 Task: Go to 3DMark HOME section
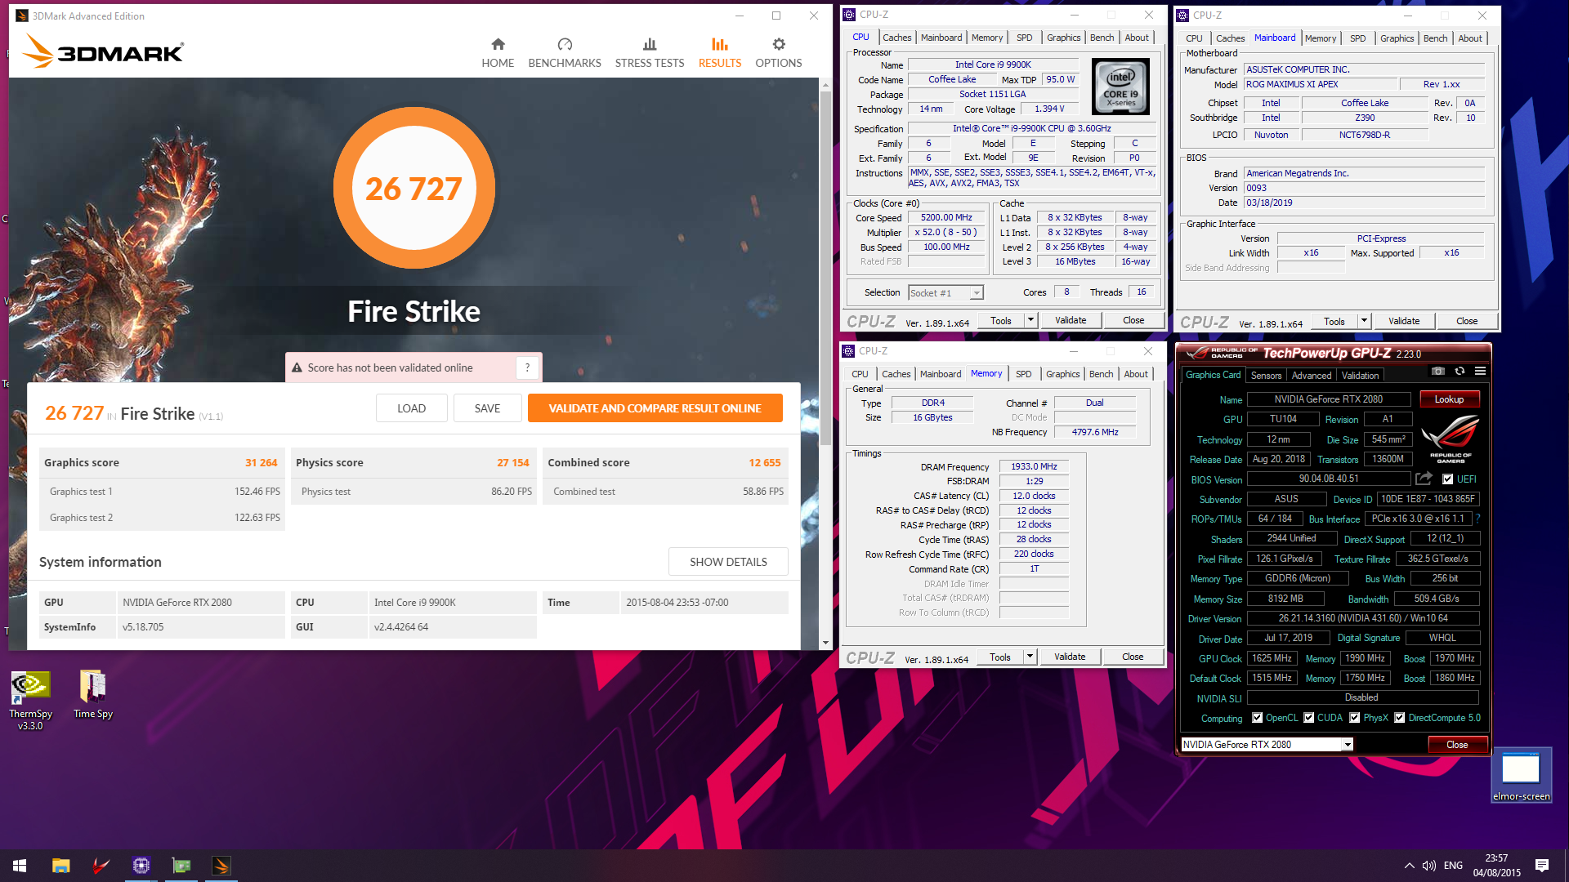498,53
